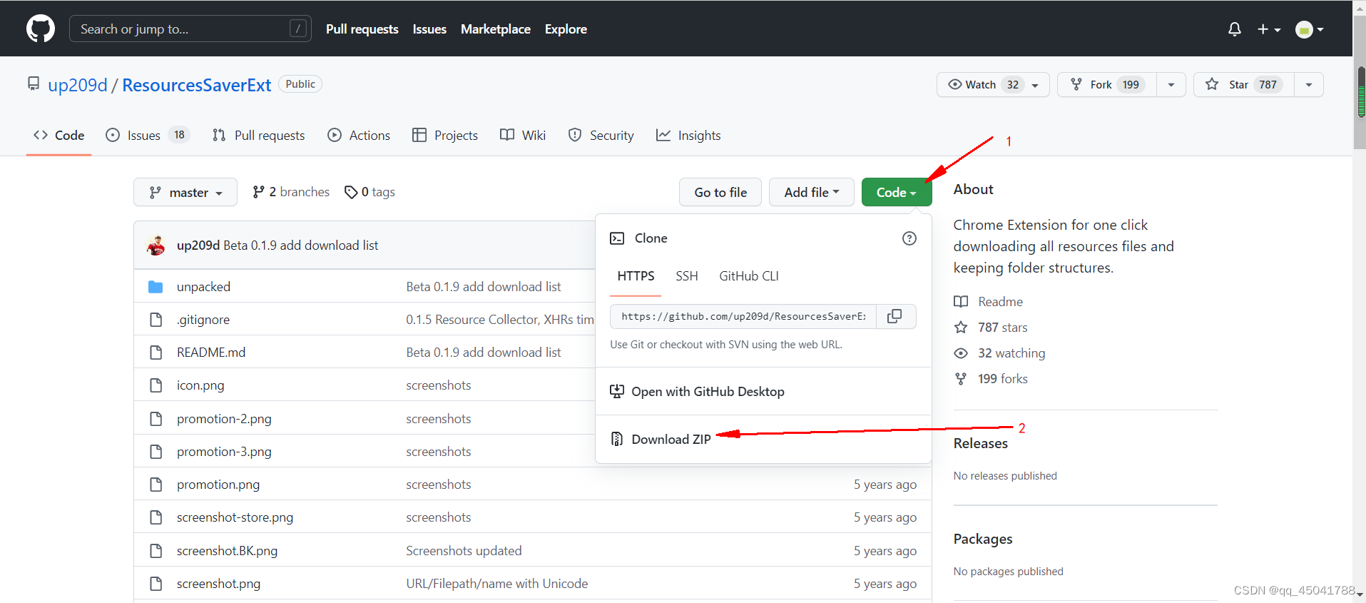Expand the Watch options dropdown arrow
The width and height of the screenshot is (1366, 603).
(1035, 85)
